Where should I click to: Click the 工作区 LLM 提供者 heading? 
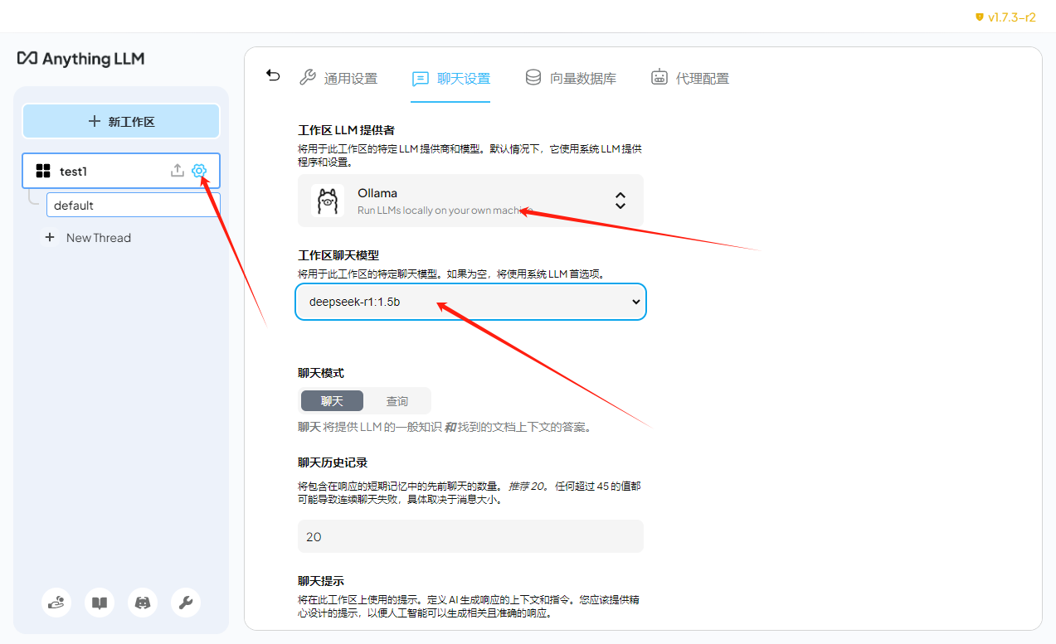(346, 130)
